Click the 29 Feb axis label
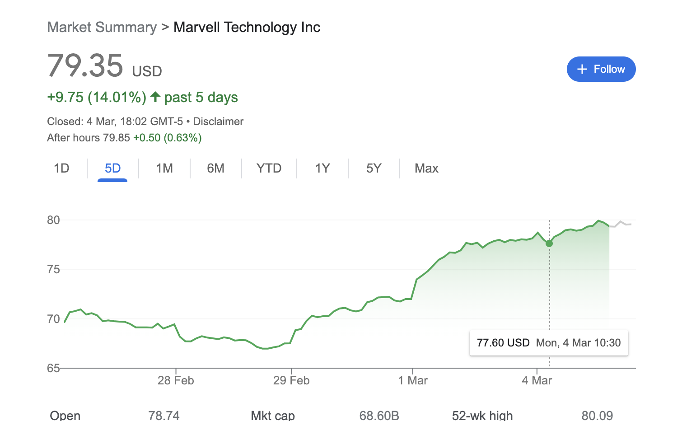Image resolution: width=682 pixels, height=421 pixels. tap(291, 380)
